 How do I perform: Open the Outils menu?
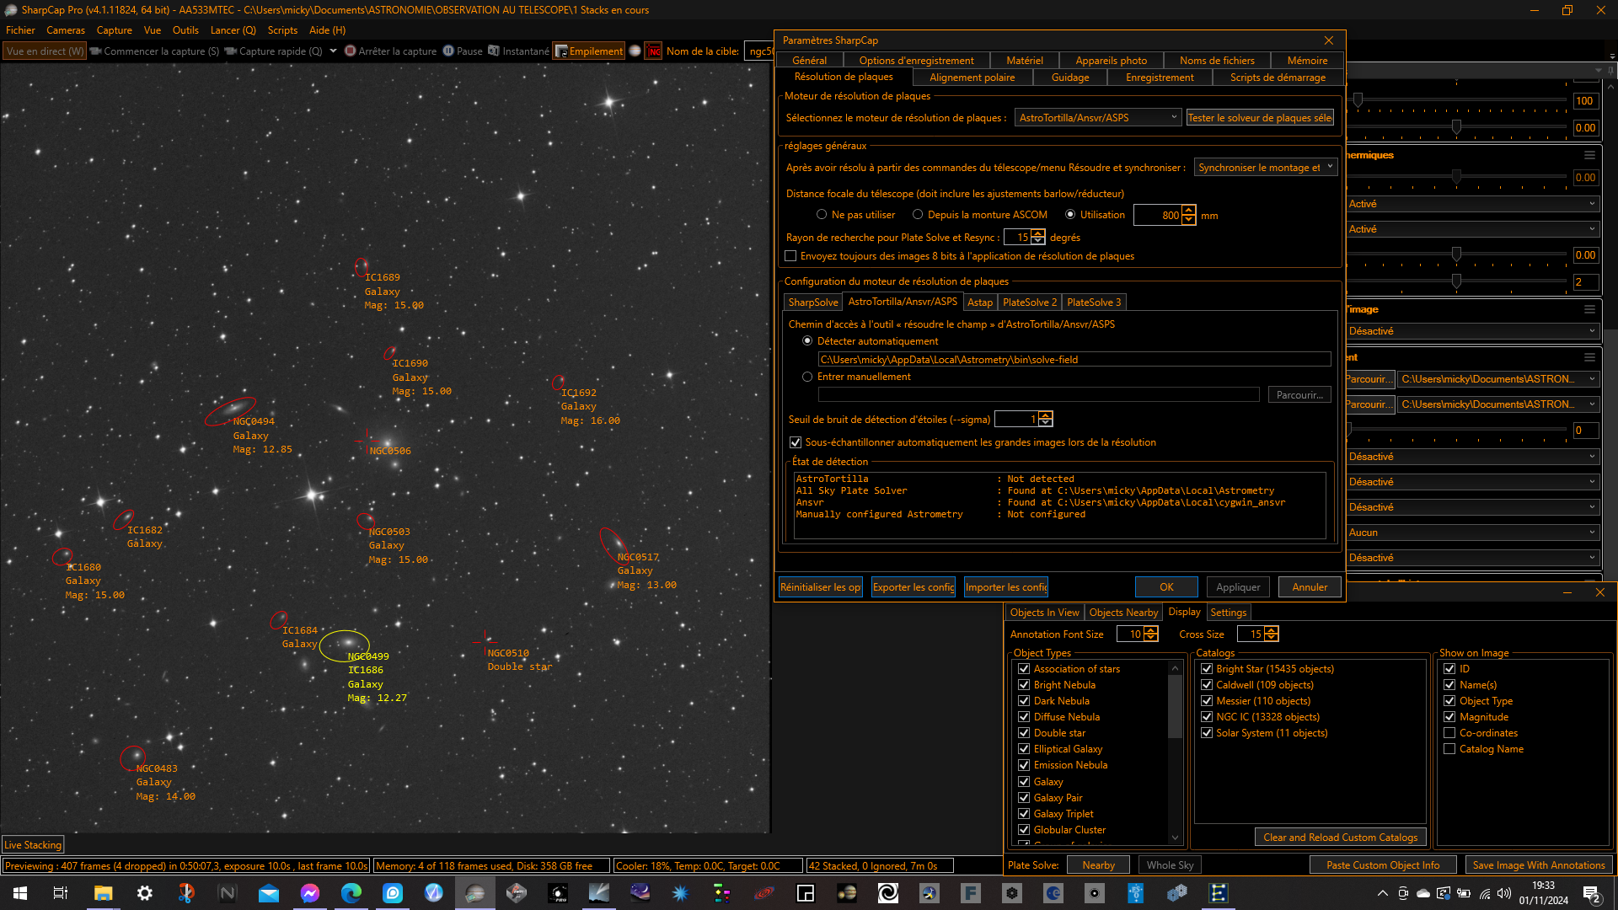185,30
